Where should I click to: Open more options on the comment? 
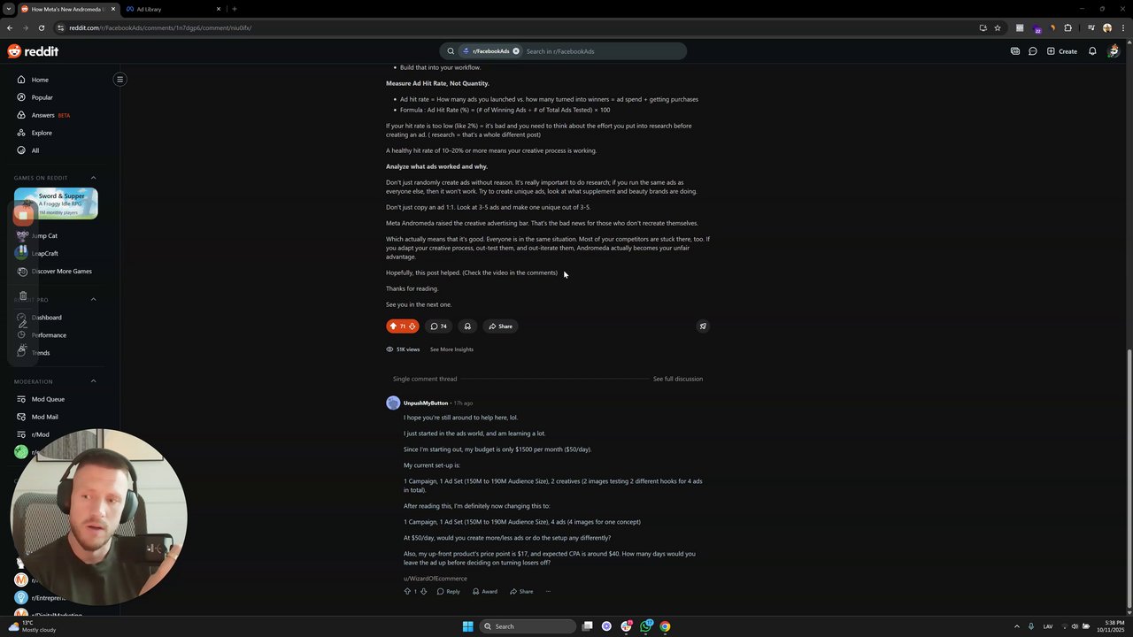pyautogui.click(x=548, y=591)
